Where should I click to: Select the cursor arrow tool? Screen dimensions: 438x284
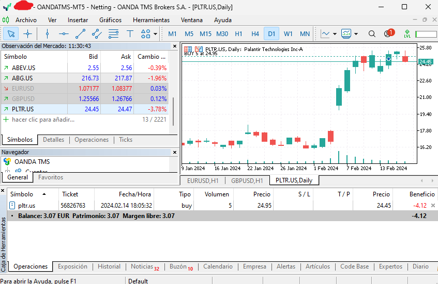tap(11, 34)
